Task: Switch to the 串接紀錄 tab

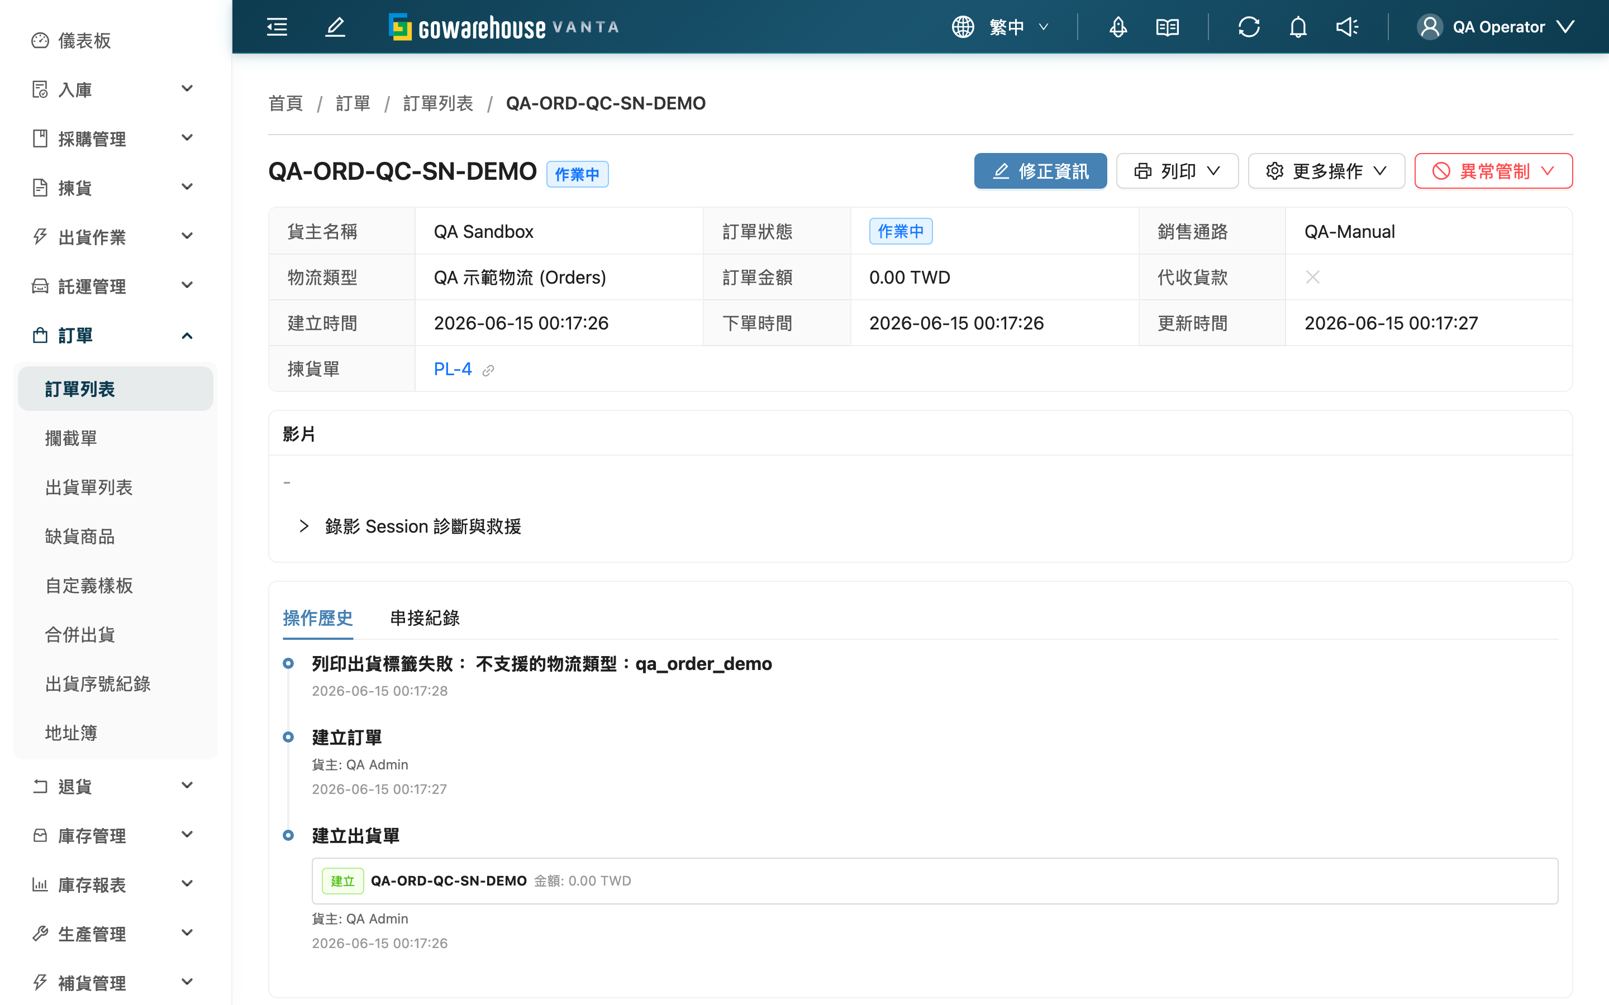Action: point(424,618)
